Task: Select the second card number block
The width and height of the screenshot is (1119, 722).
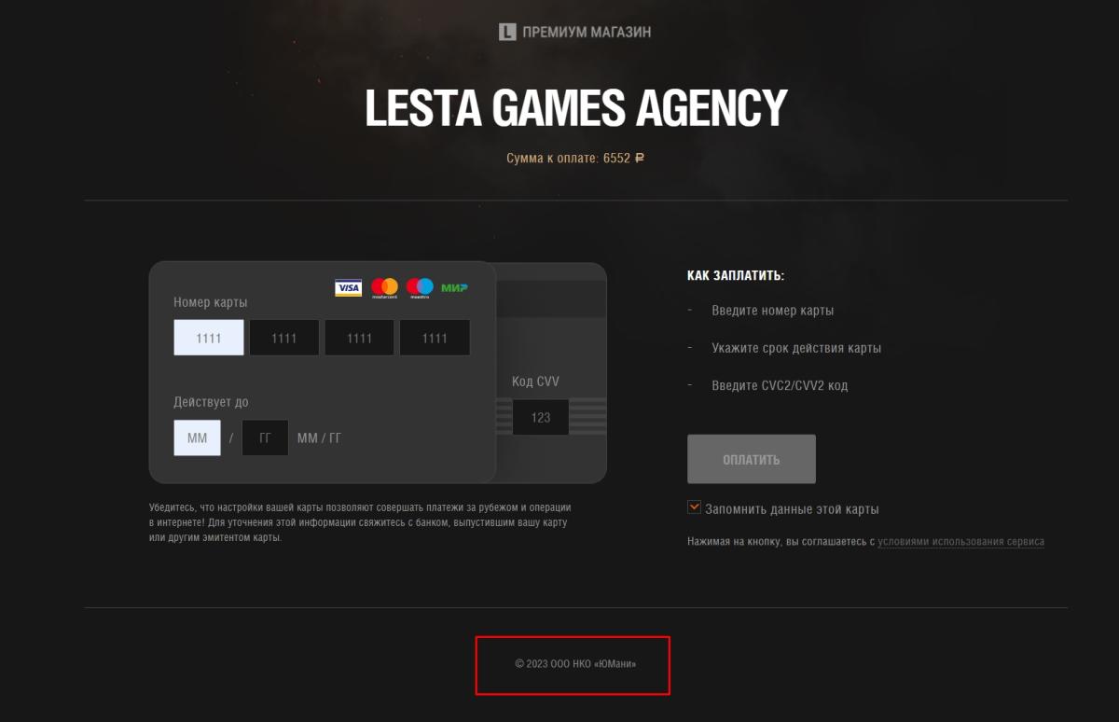Action: [x=284, y=338]
